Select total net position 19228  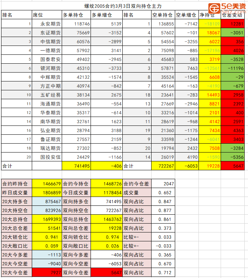click(x=210, y=166)
